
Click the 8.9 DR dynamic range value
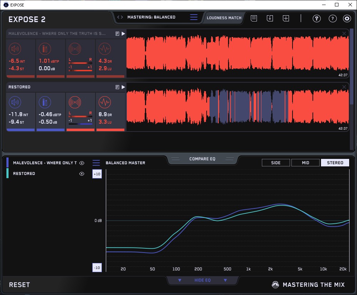tap(105, 114)
